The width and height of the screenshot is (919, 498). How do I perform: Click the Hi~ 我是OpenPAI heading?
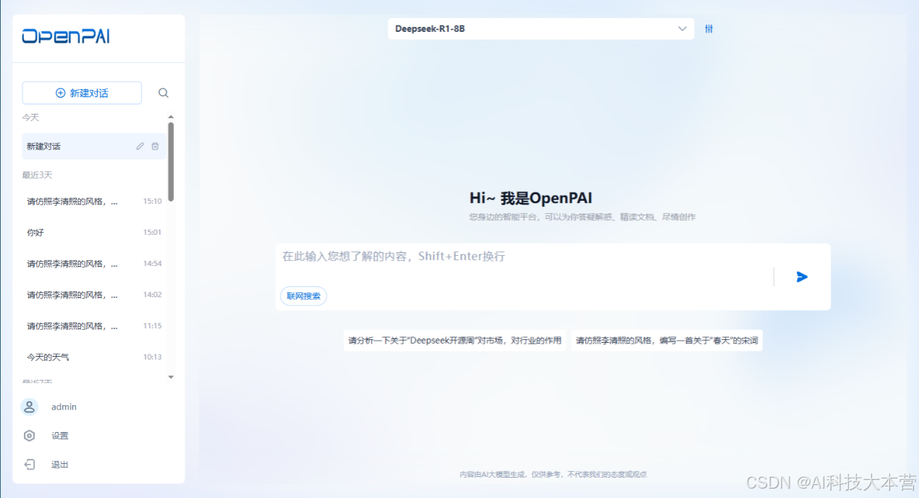(x=532, y=198)
